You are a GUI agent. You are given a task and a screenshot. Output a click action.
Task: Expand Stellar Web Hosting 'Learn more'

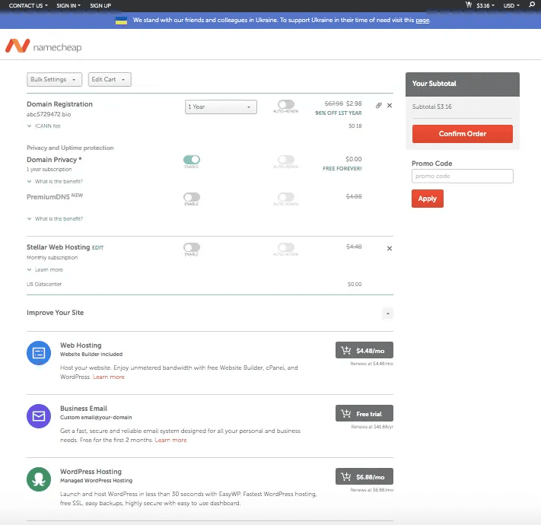pos(45,270)
